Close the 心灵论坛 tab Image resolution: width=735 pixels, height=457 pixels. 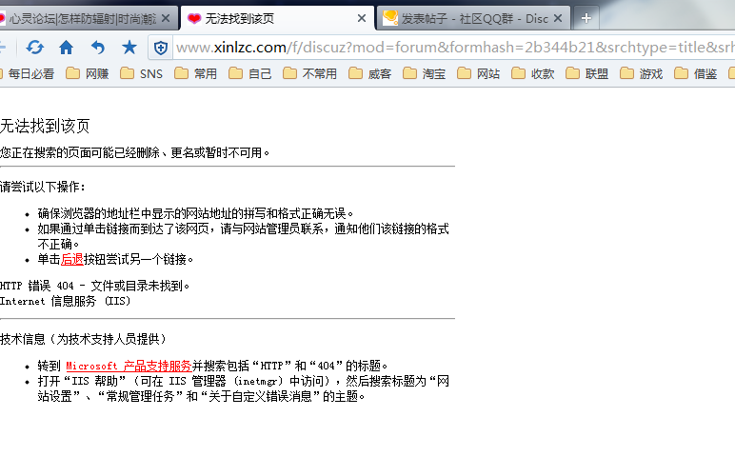(166, 18)
